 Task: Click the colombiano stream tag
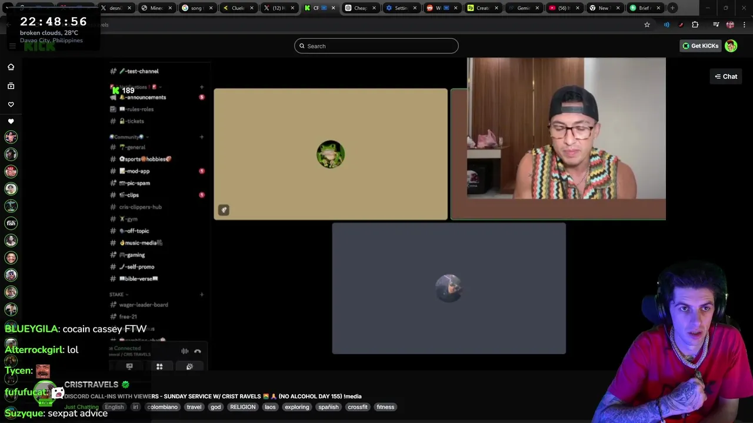tap(162, 407)
